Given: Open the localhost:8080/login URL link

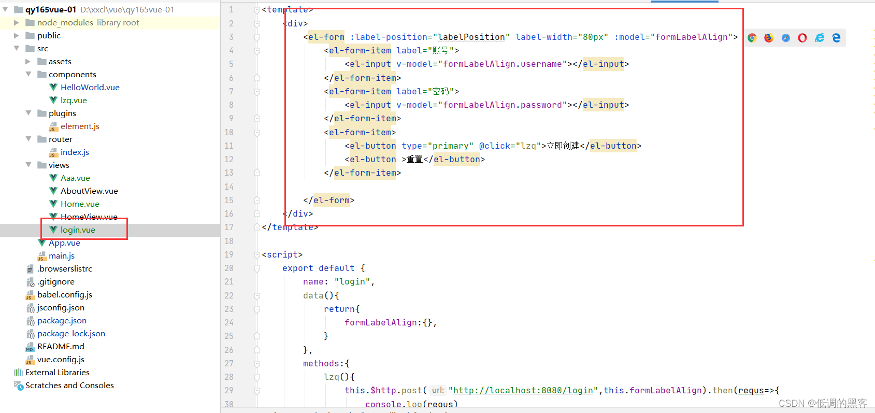Looking at the screenshot, I should (523, 390).
